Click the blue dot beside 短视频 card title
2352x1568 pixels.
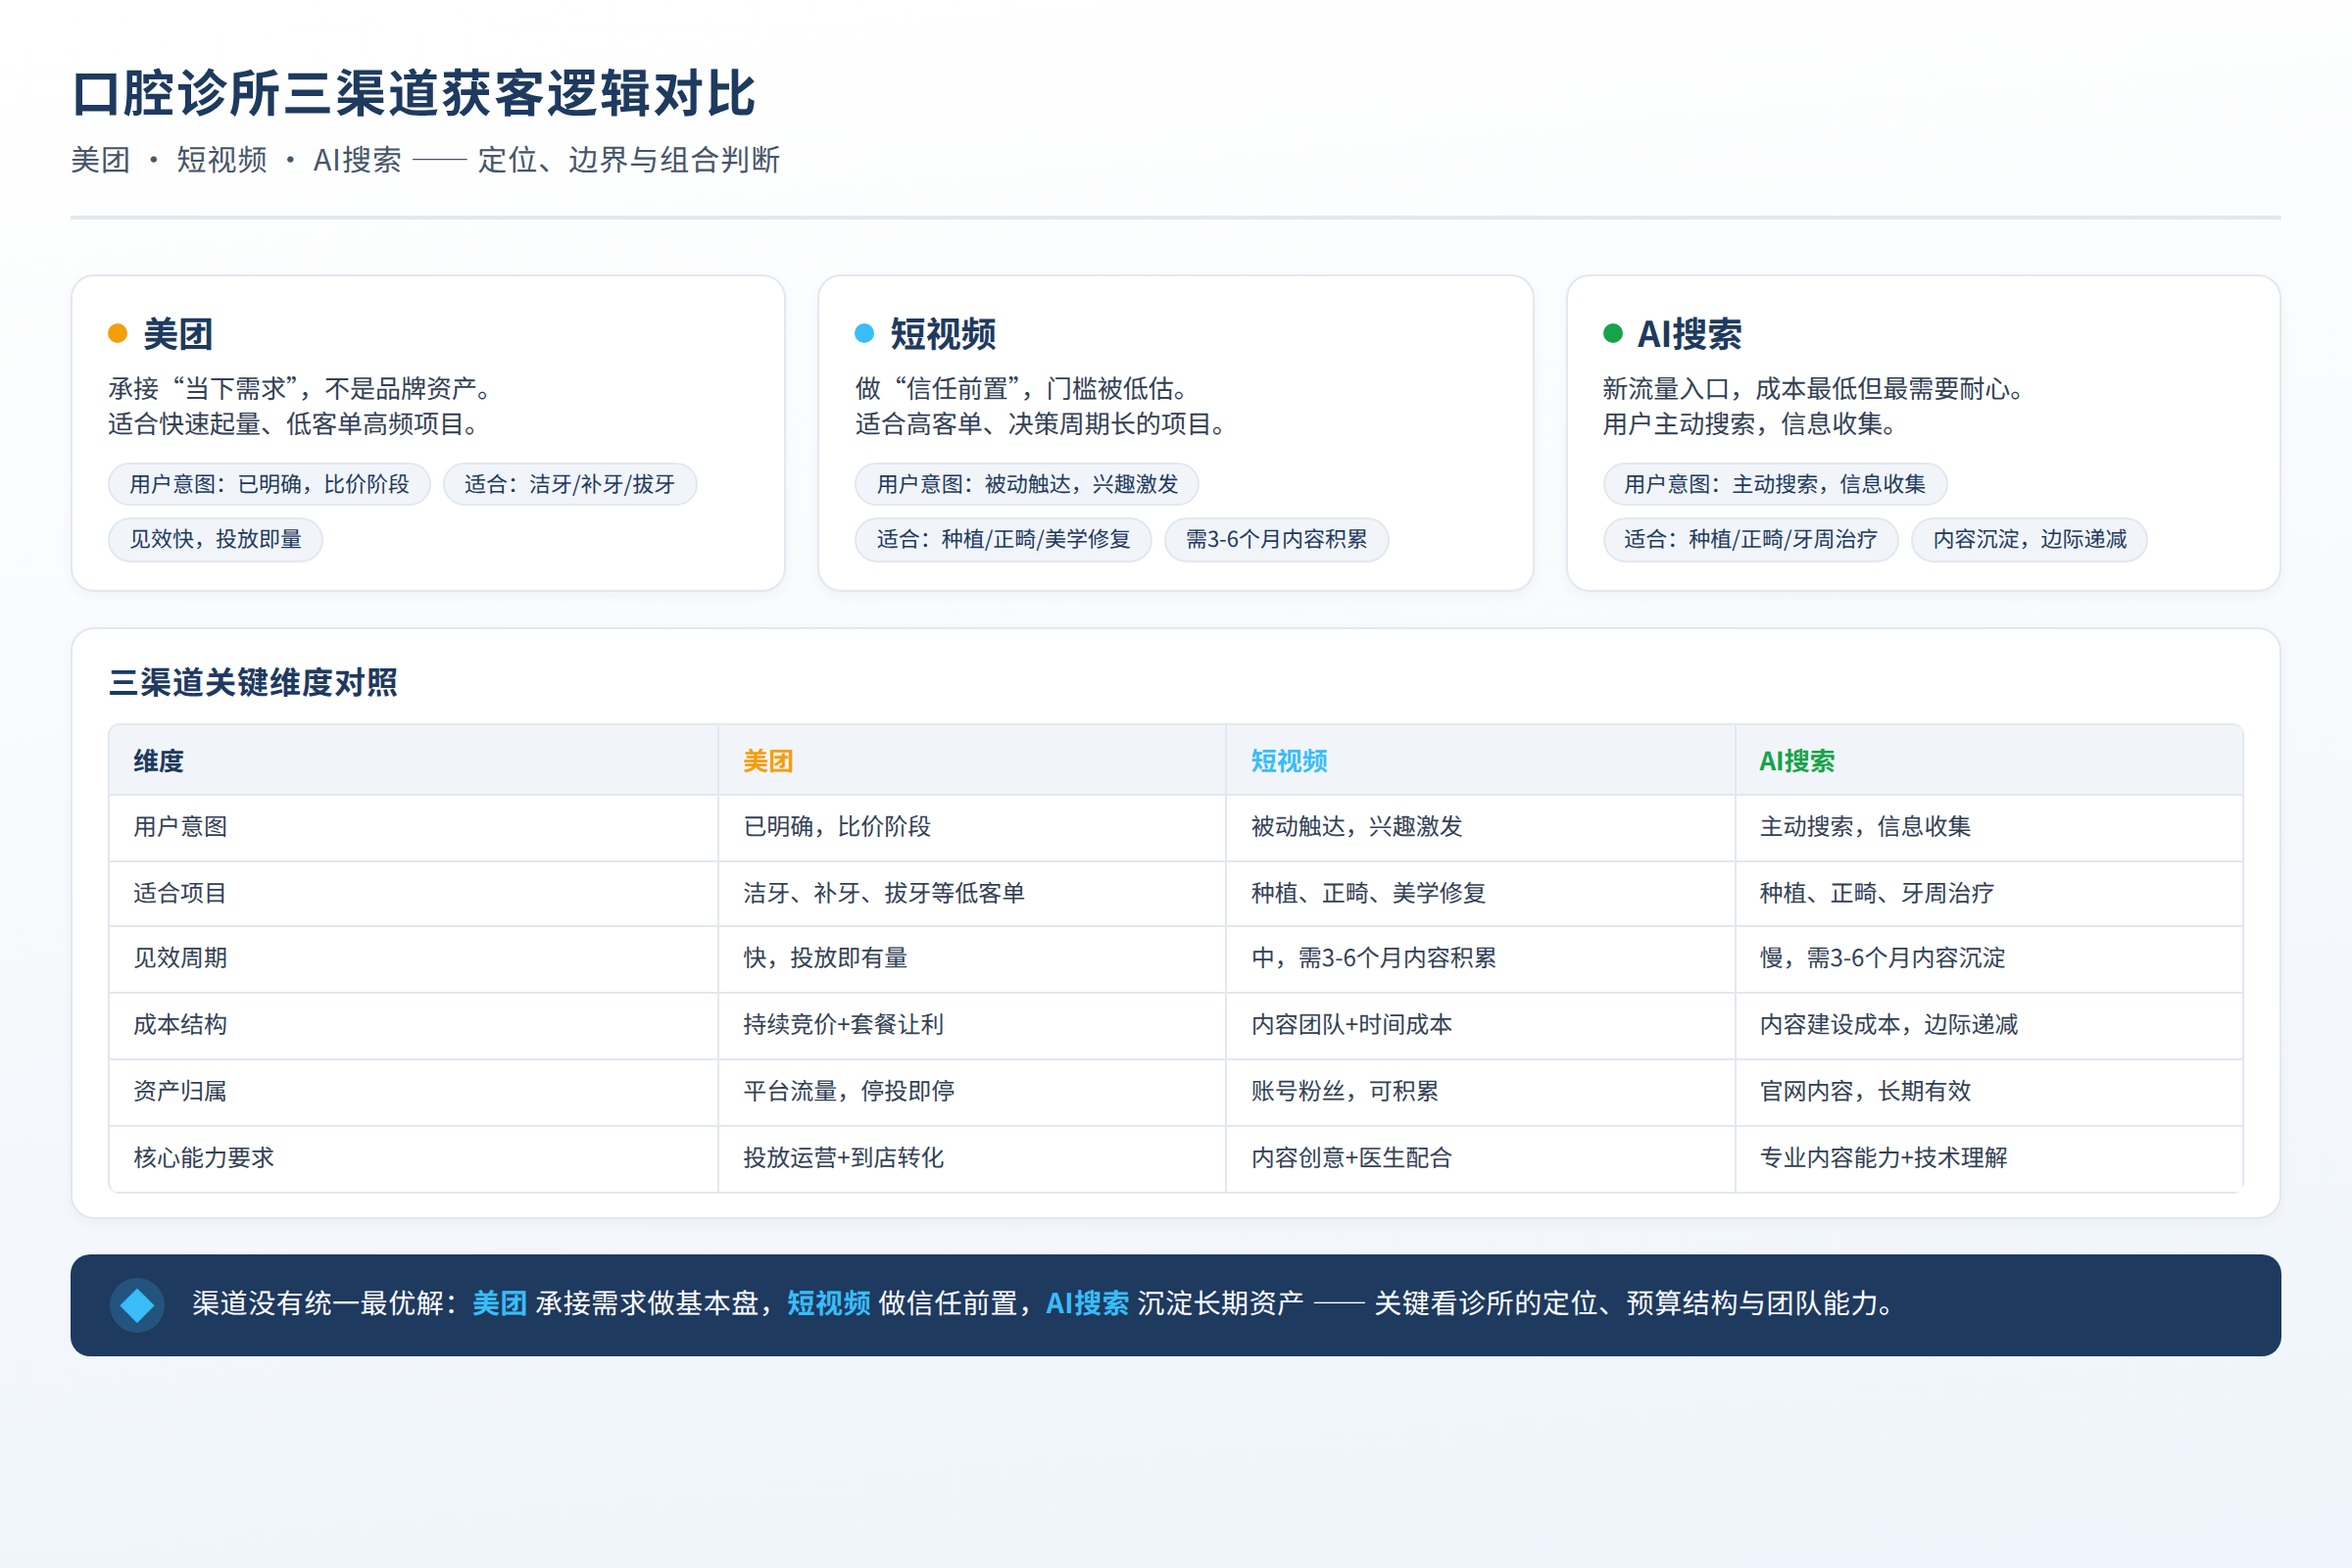click(864, 333)
